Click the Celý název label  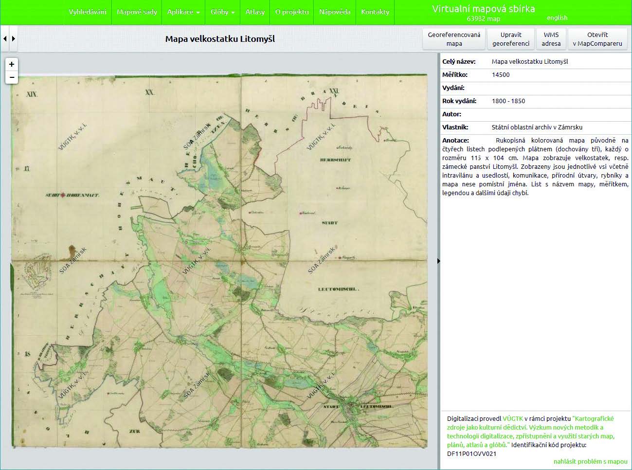[x=459, y=62]
